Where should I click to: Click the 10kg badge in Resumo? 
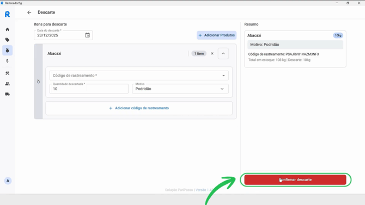[338, 35]
